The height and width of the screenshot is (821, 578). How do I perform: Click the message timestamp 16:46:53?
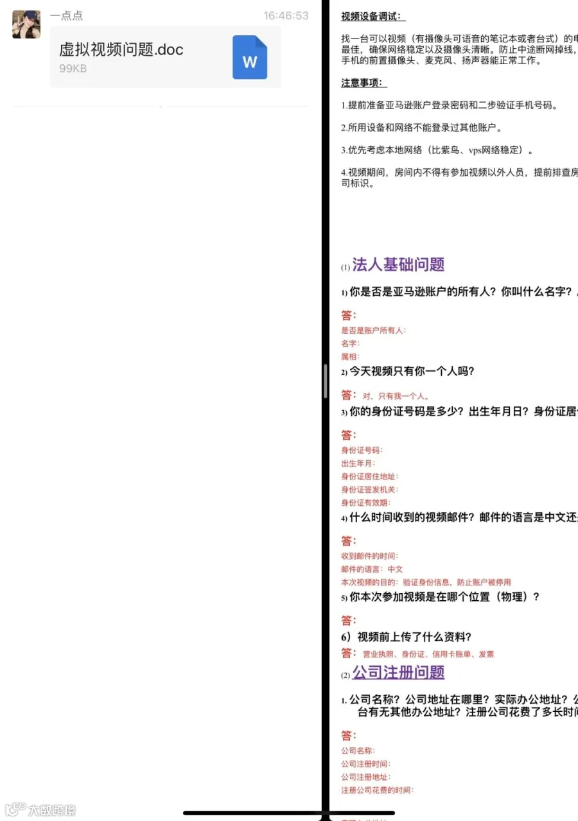(286, 15)
